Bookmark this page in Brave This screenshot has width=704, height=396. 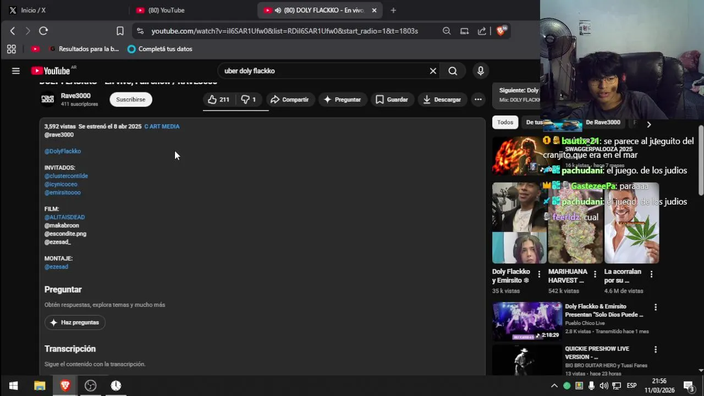coord(120,31)
